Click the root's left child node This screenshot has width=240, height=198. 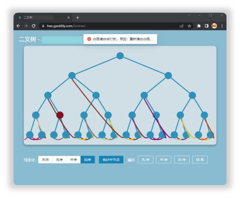point(72,76)
